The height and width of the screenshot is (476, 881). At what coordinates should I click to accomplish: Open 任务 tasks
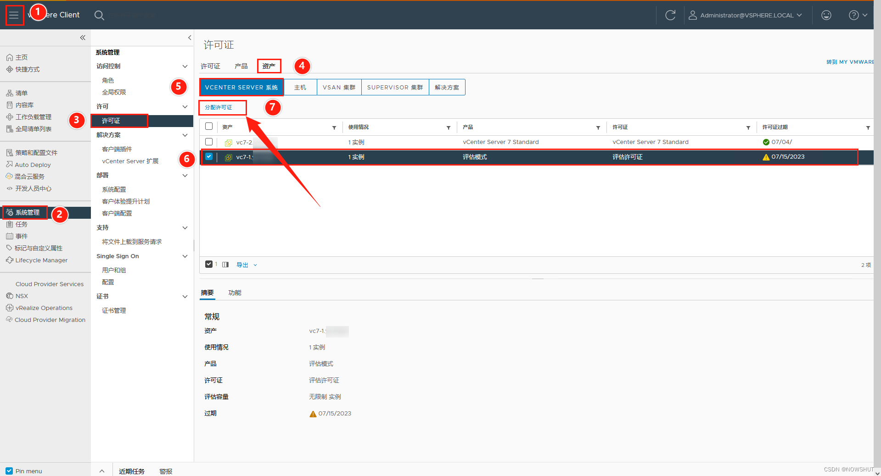click(17, 224)
